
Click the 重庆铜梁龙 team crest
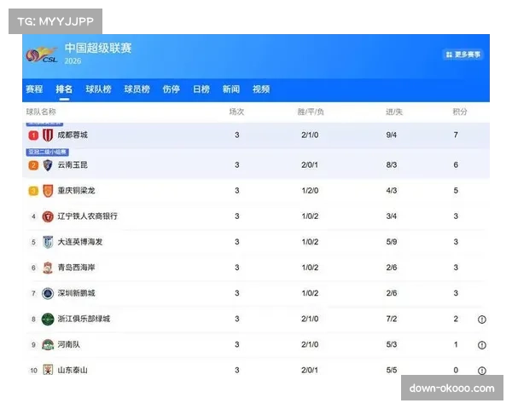click(x=48, y=191)
